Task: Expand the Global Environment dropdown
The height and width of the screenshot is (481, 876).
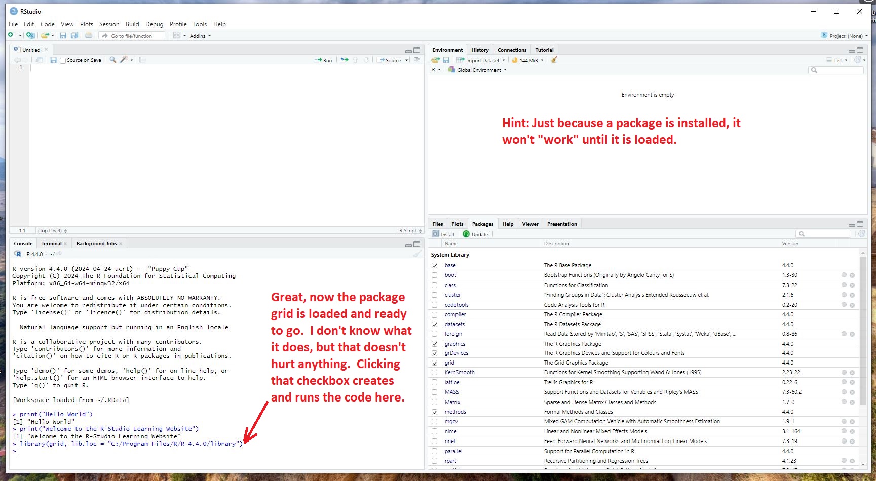Action: tap(479, 70)
